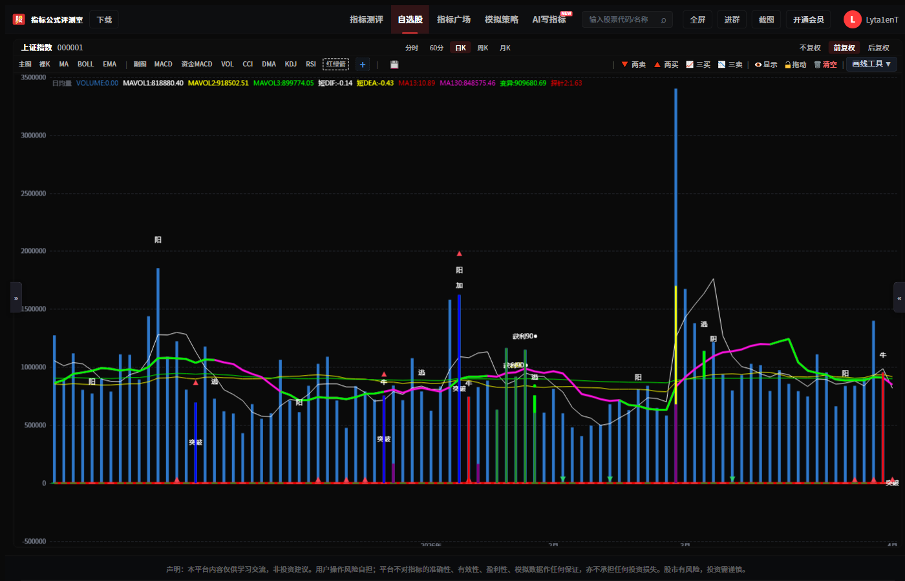Click the Lyta1enT username
The height and width of the screenshot is (581, 905).
pyautogui.click(x=882, y=20)
